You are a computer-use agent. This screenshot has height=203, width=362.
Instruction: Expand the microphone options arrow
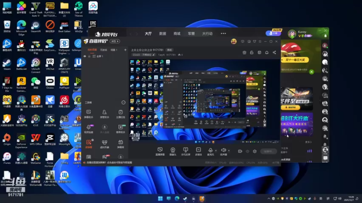point(216,151)
